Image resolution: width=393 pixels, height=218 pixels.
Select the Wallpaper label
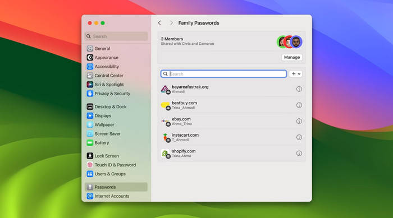pyautogui.click(x=104, y=124)
